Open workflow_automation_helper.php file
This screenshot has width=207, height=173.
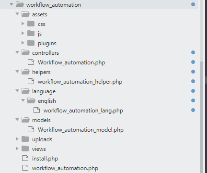coord(80,82)
